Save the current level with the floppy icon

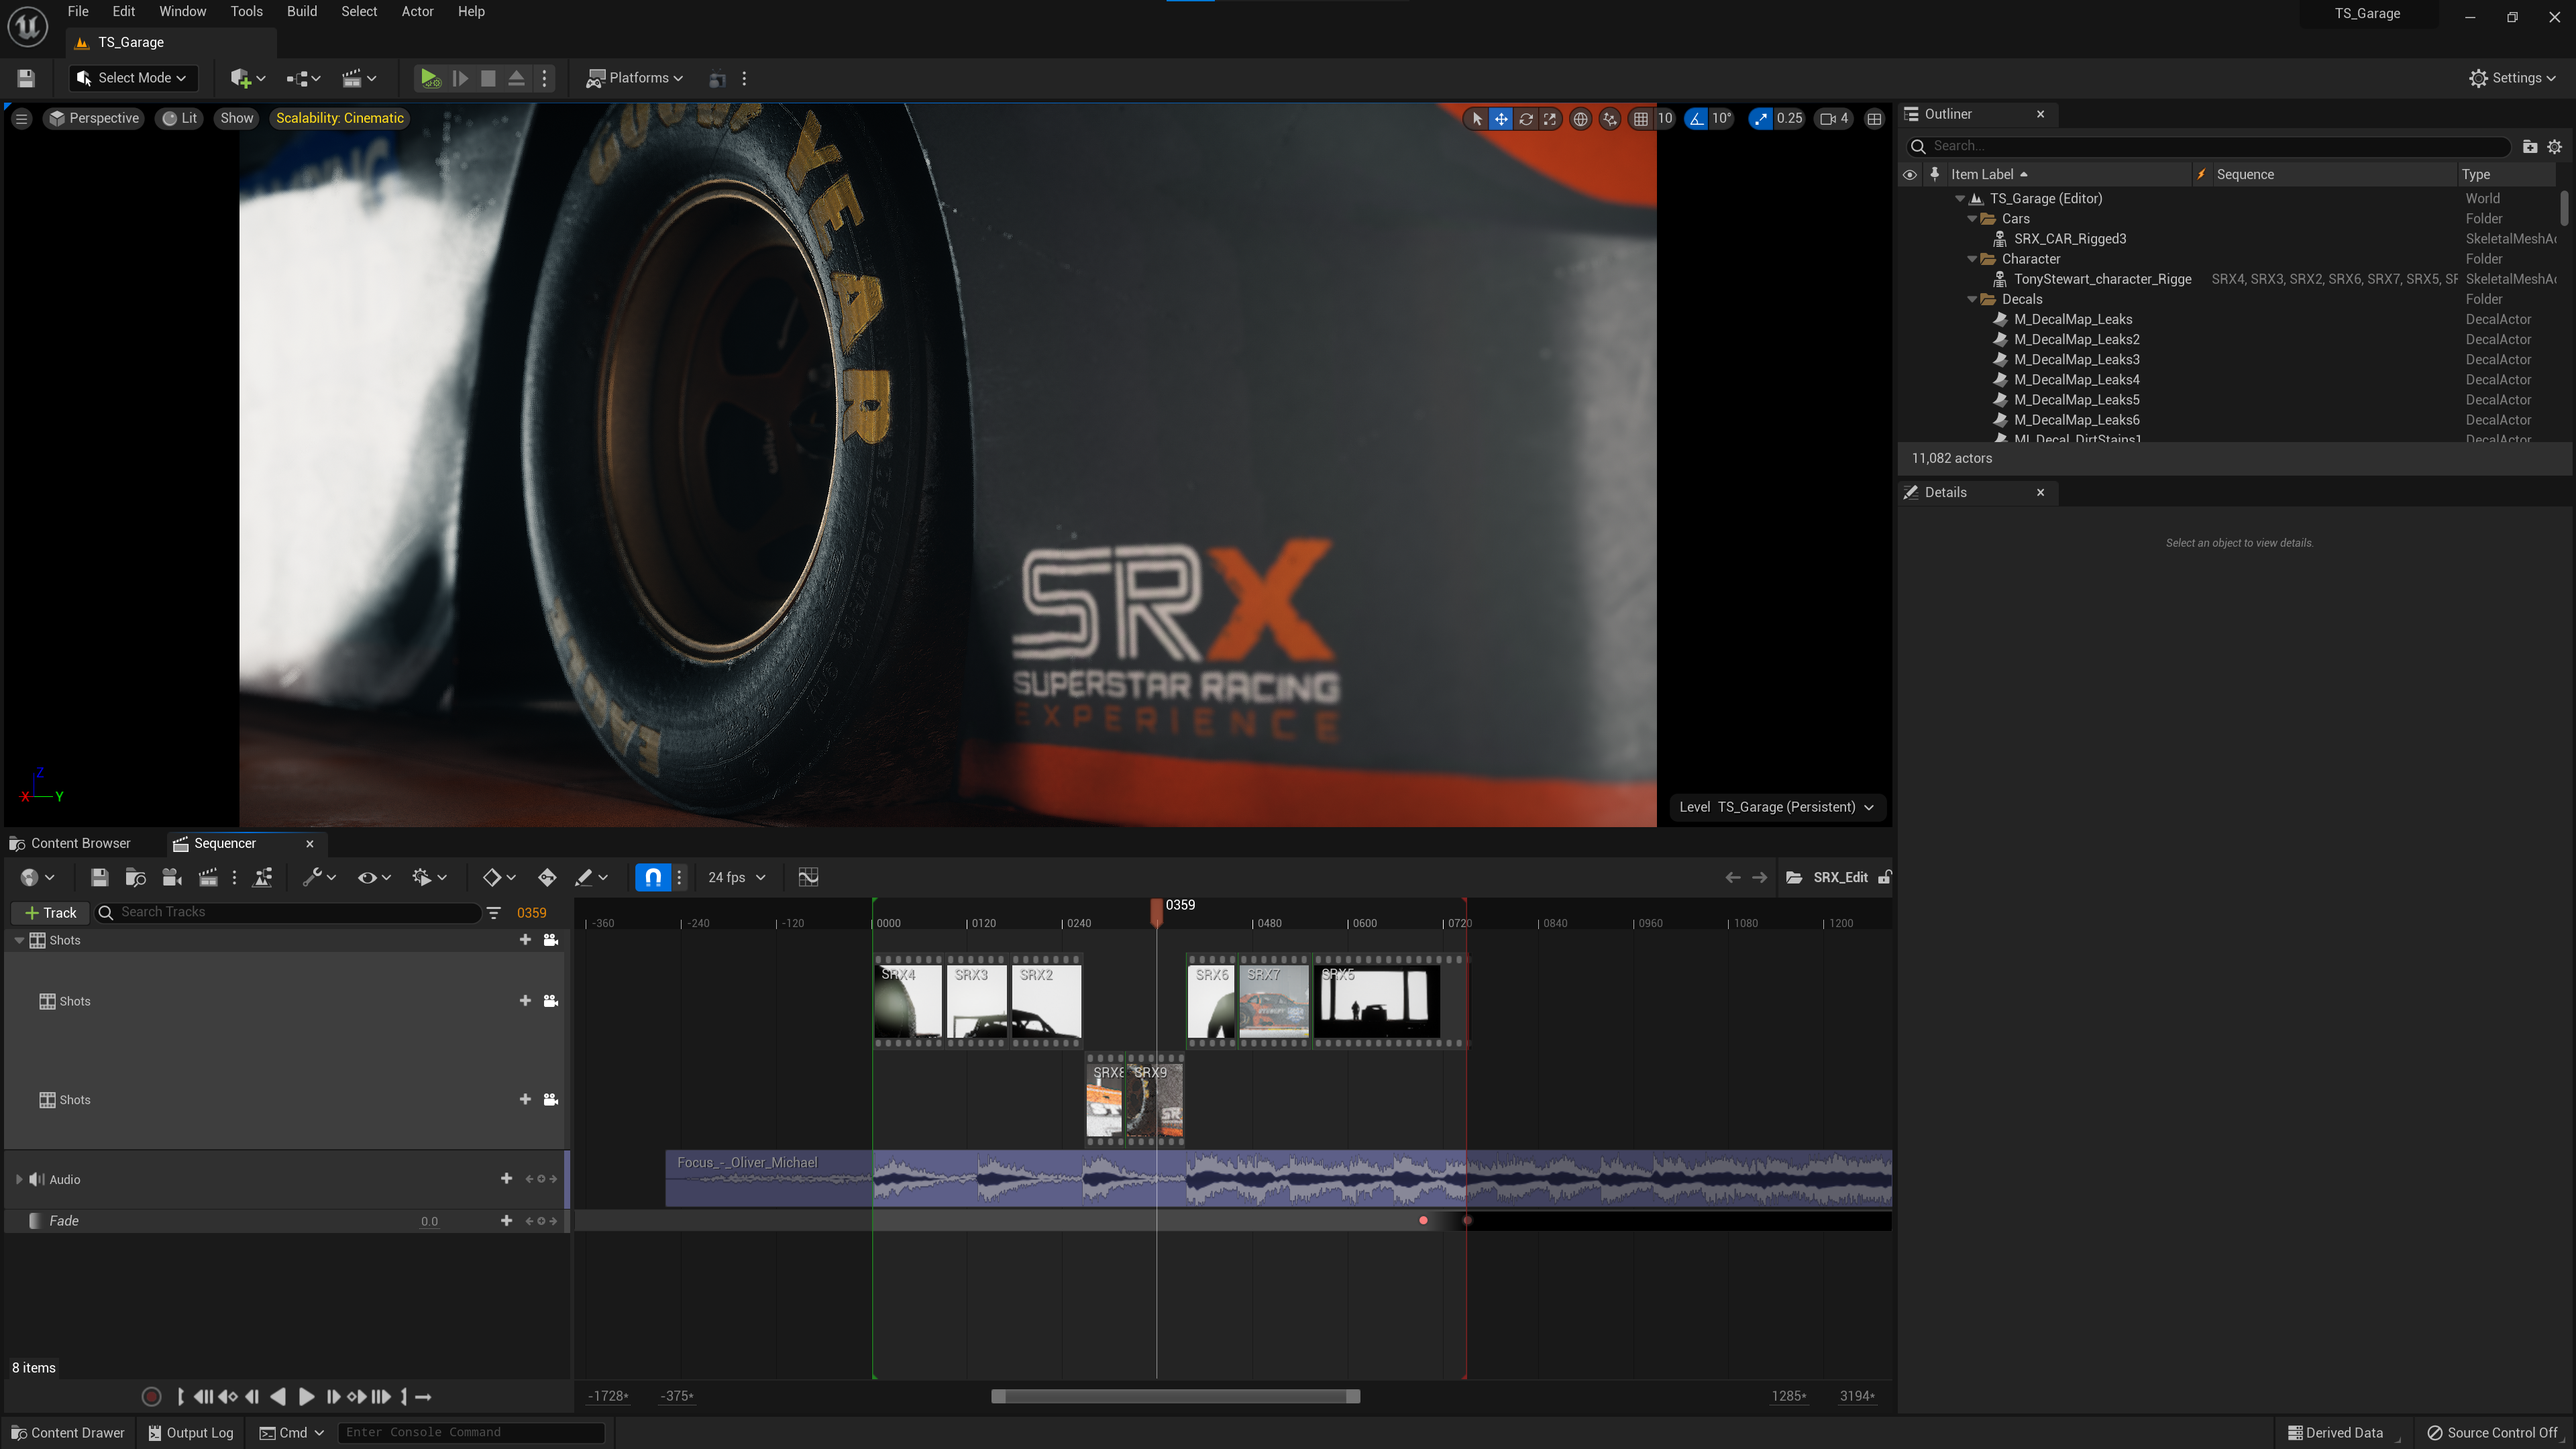[x=27, y=78]
